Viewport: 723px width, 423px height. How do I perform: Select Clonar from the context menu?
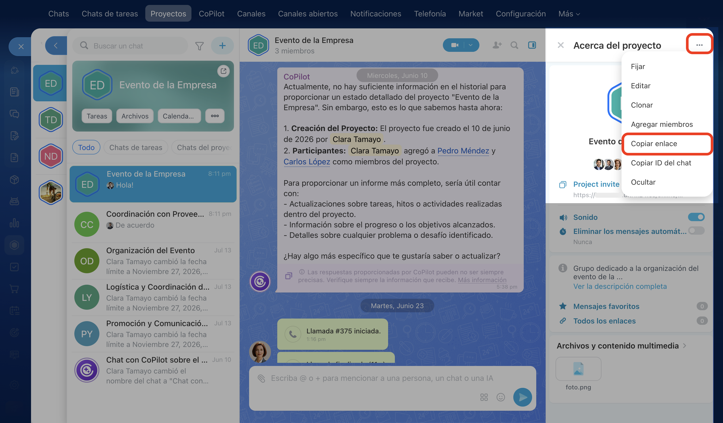[x=642, y=105]
